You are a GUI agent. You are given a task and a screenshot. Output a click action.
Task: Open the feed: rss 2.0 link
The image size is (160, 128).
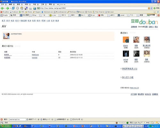[134, 88]
